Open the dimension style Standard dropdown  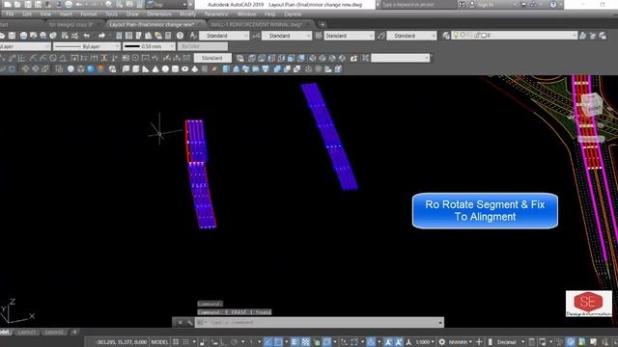(287, 36)
